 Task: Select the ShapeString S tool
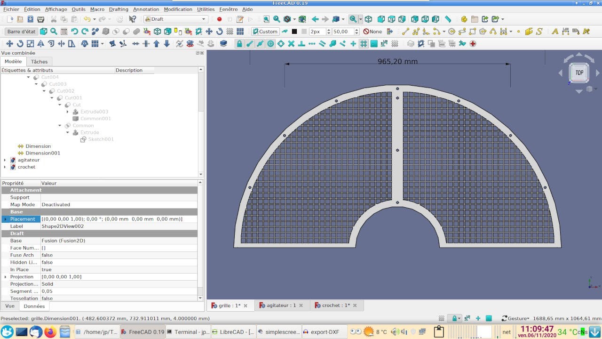click(539, 32)
